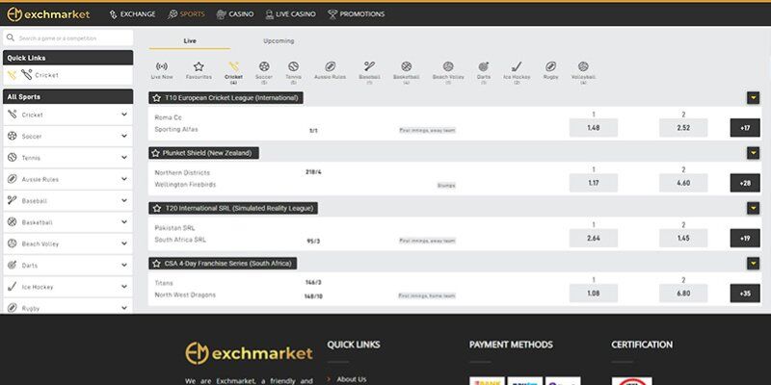
Task: Click the Beach Volley icon in the All Sports list
Action: tap(13, 244)
